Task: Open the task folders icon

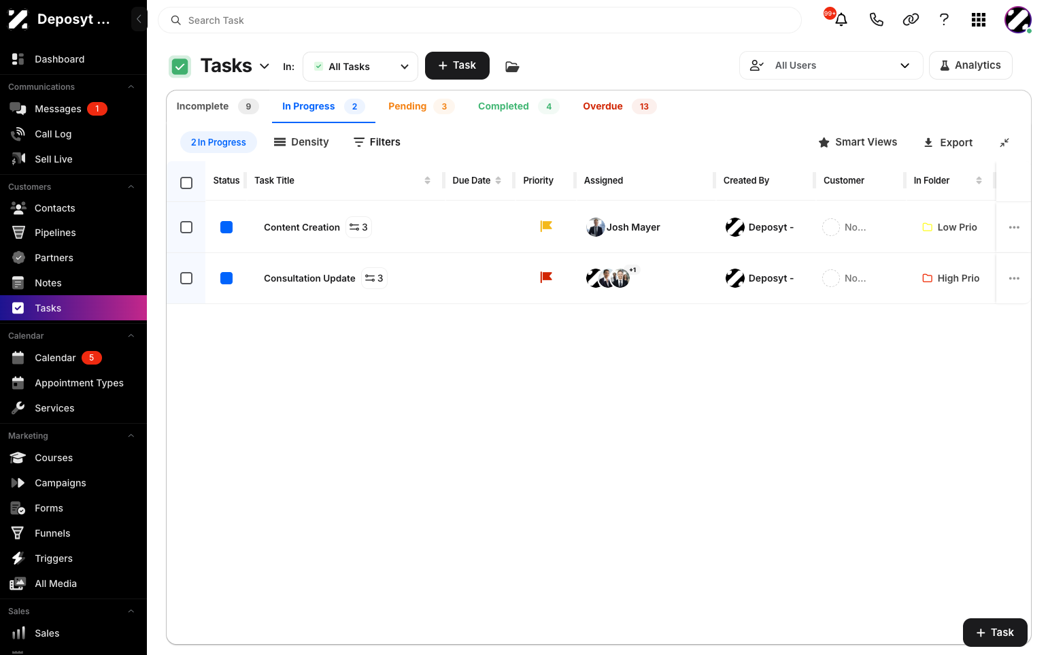Action: pos(512,66)
